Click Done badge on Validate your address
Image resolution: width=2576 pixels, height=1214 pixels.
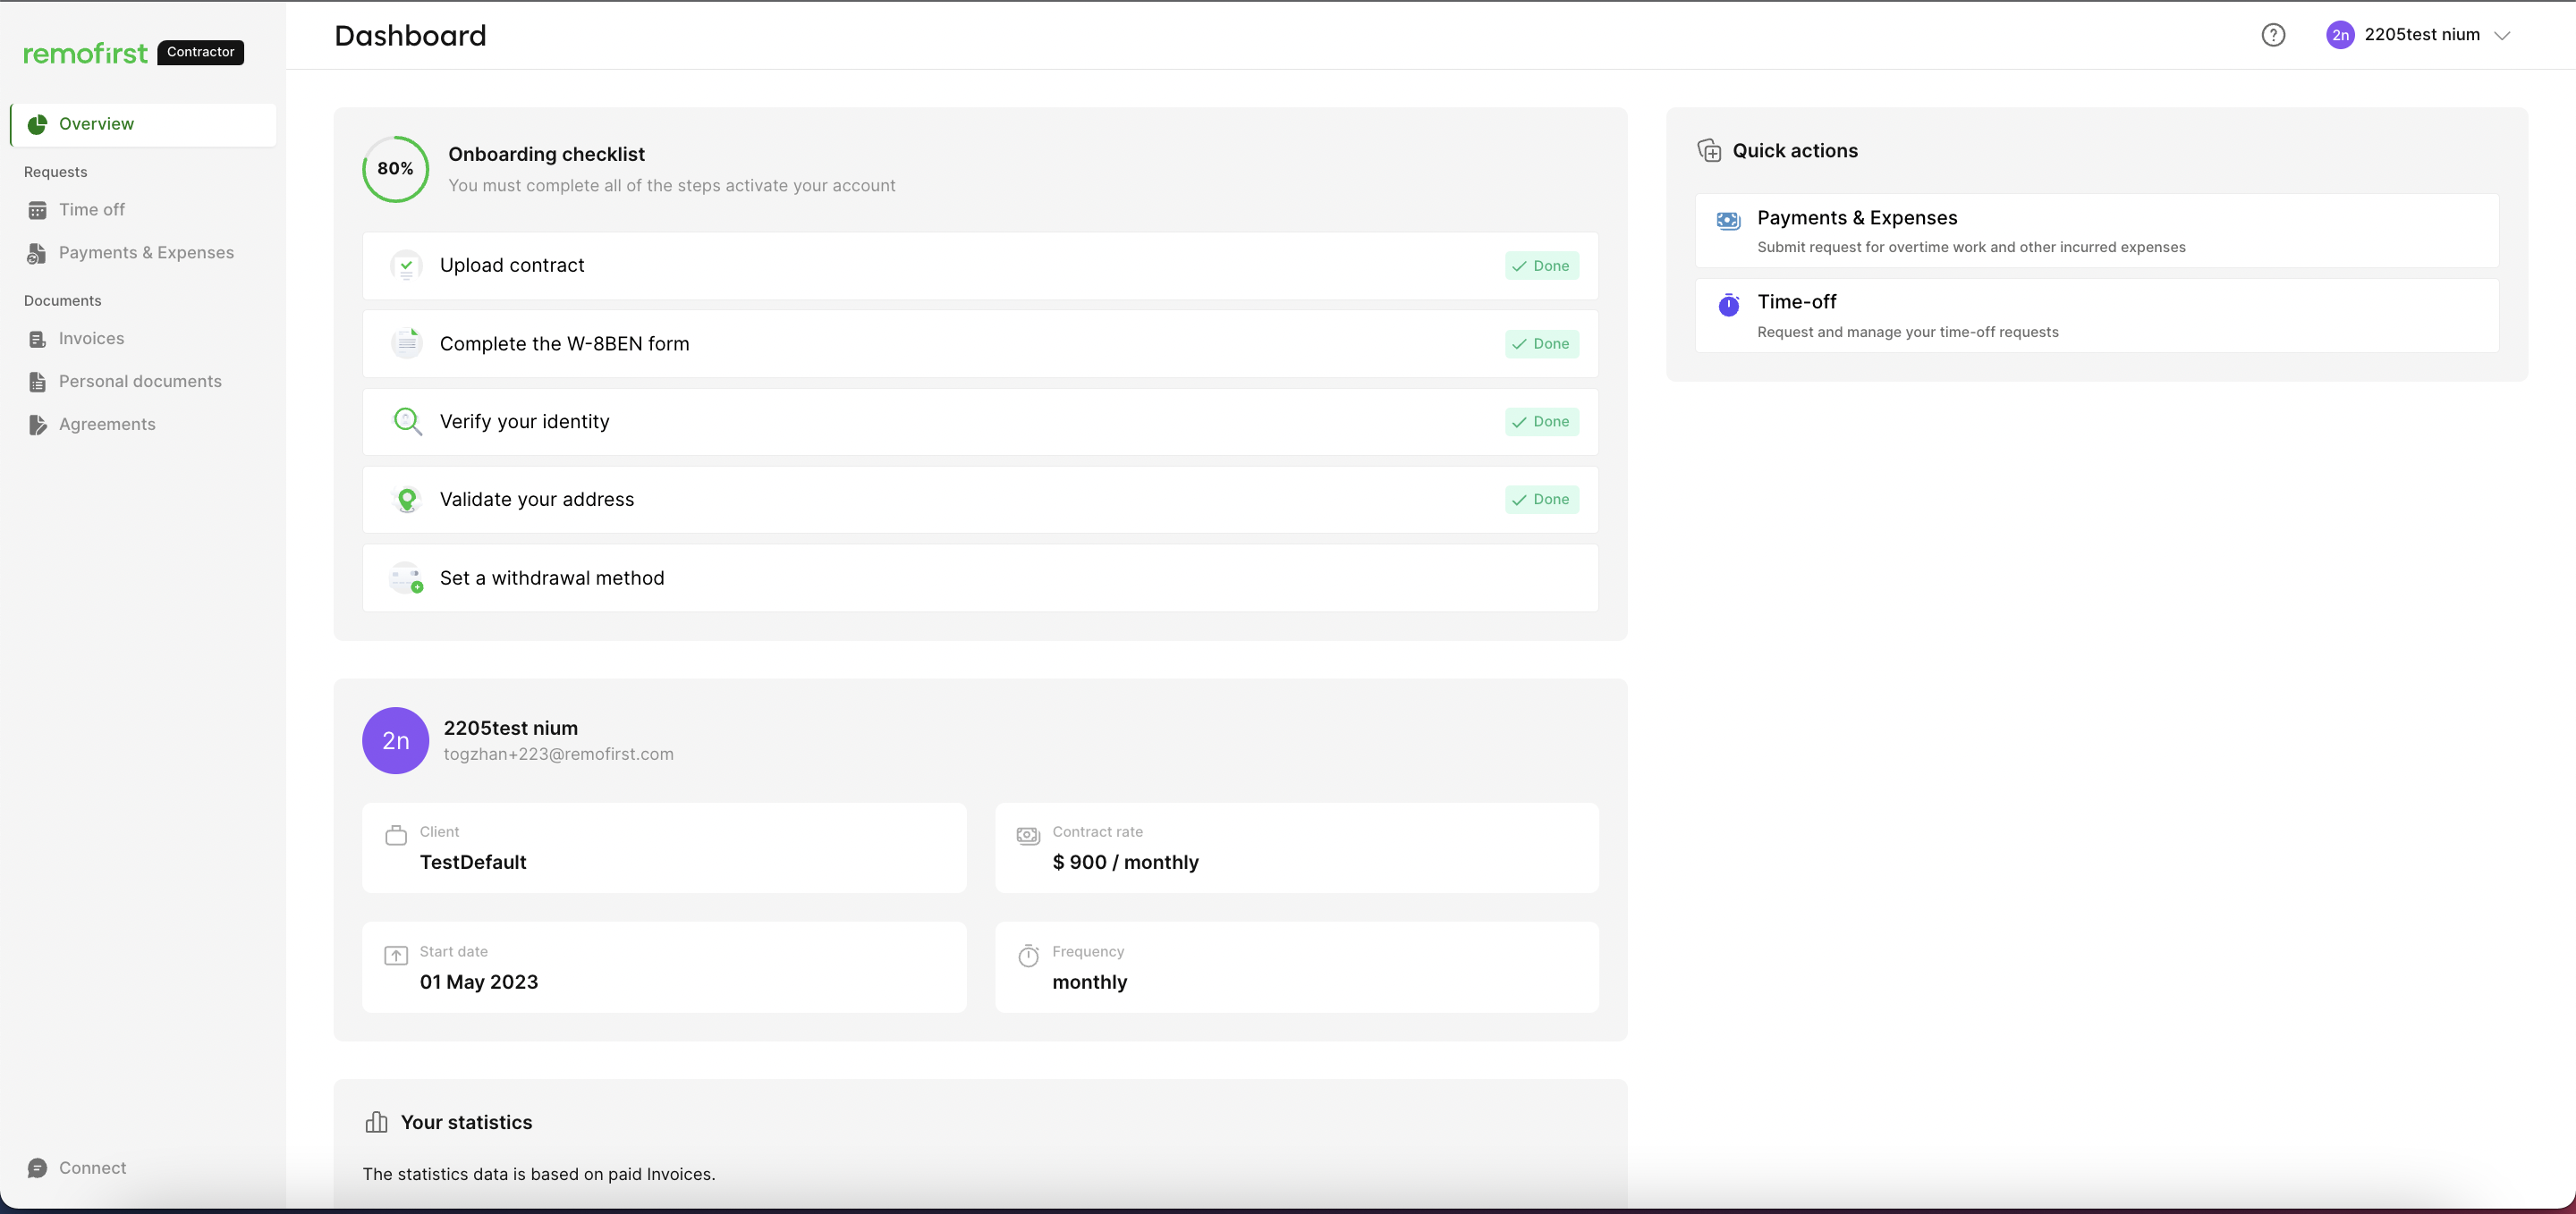tap(1541, 500)
